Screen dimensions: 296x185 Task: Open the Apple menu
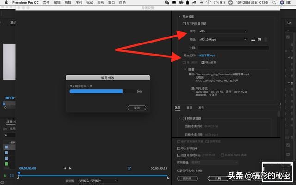6,2
